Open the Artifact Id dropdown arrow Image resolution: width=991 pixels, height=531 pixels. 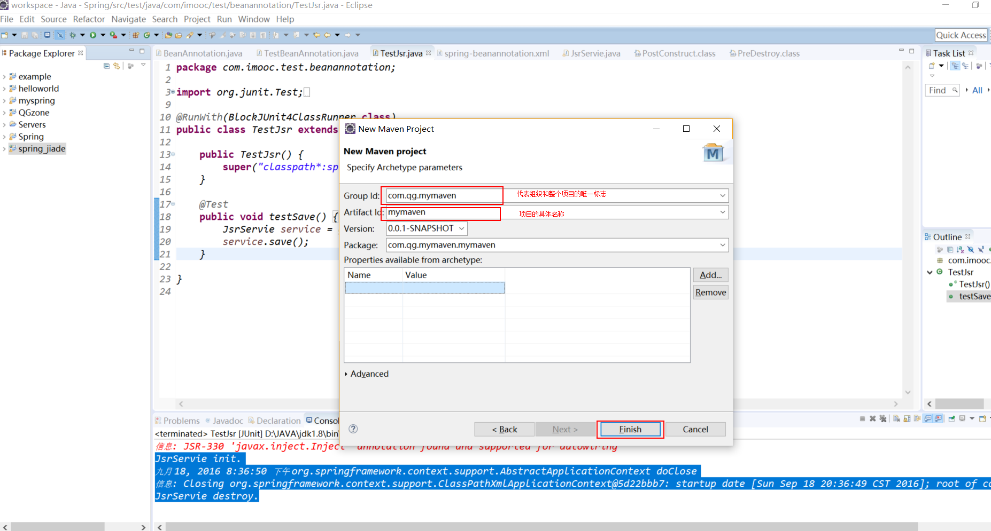click(723, 212)
